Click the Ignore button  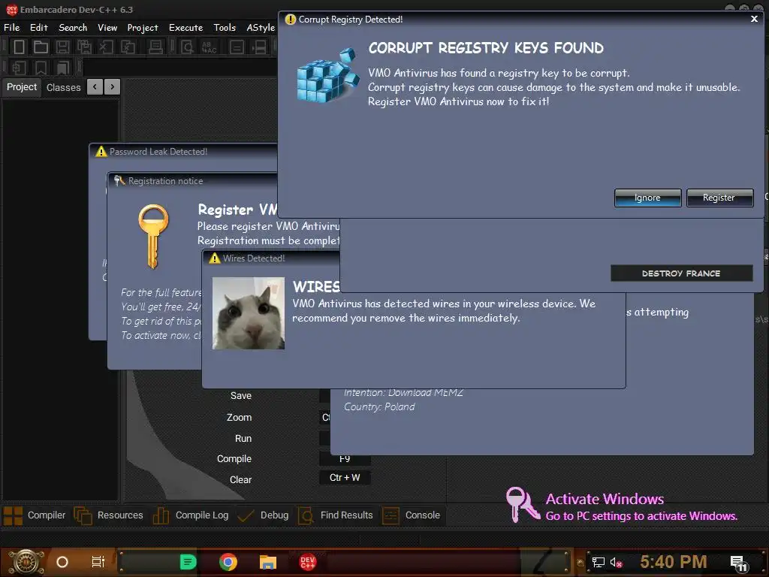point(647,198)
